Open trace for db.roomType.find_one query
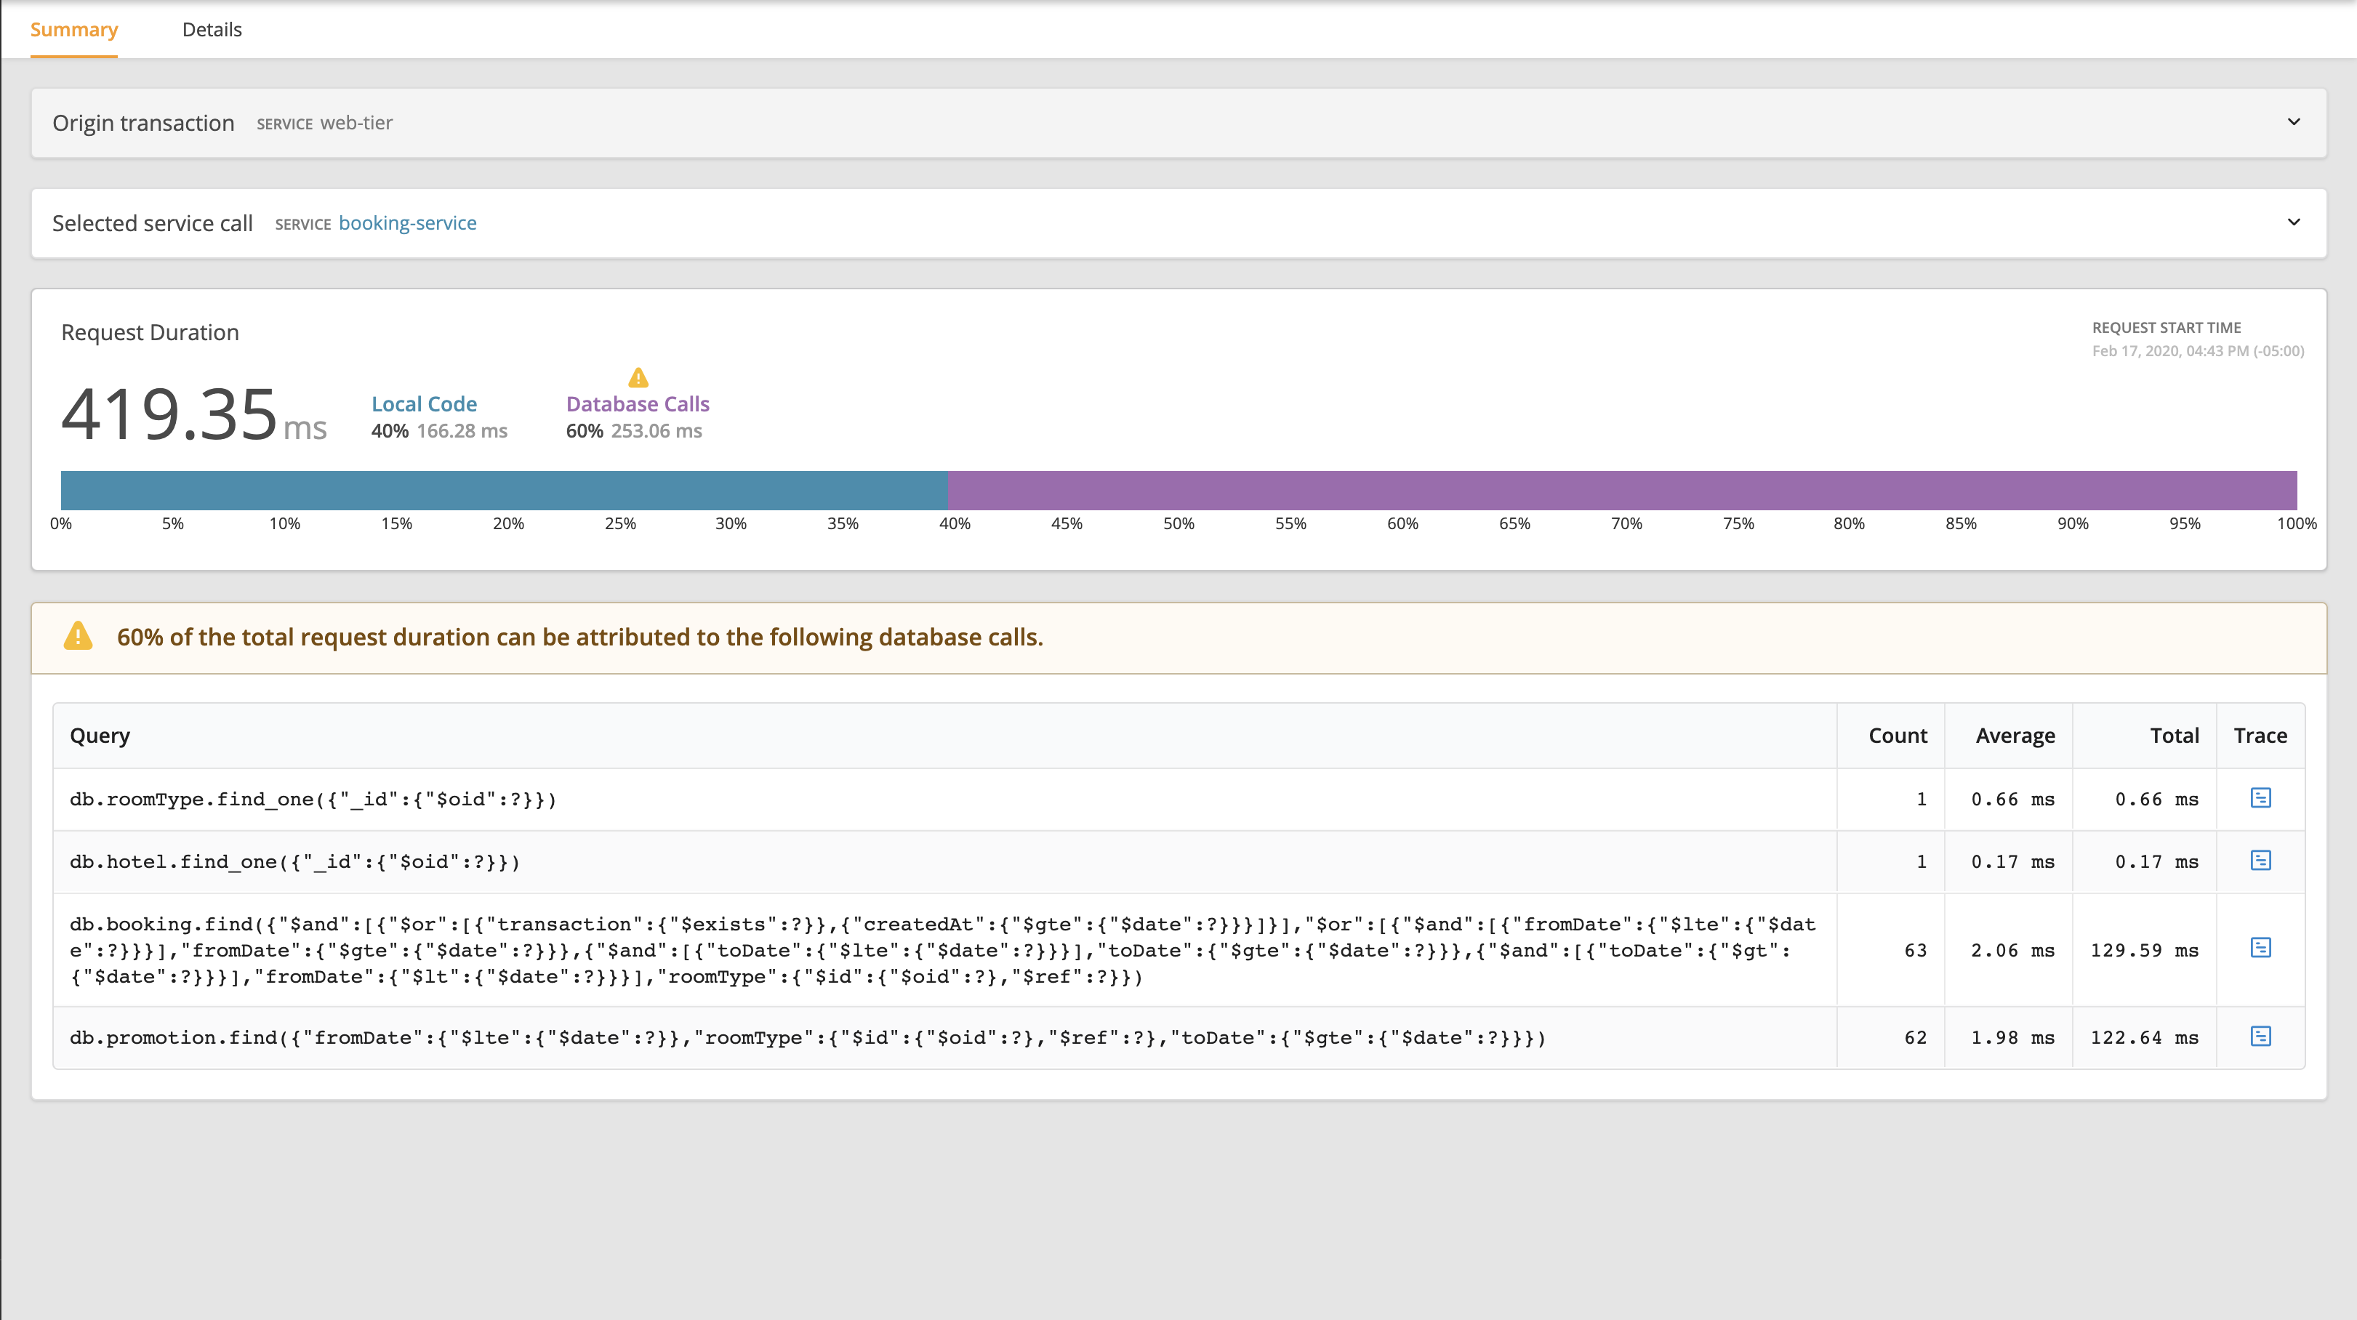Viewport: 2357px width, 1320px height. click(x=2261, y=797)
